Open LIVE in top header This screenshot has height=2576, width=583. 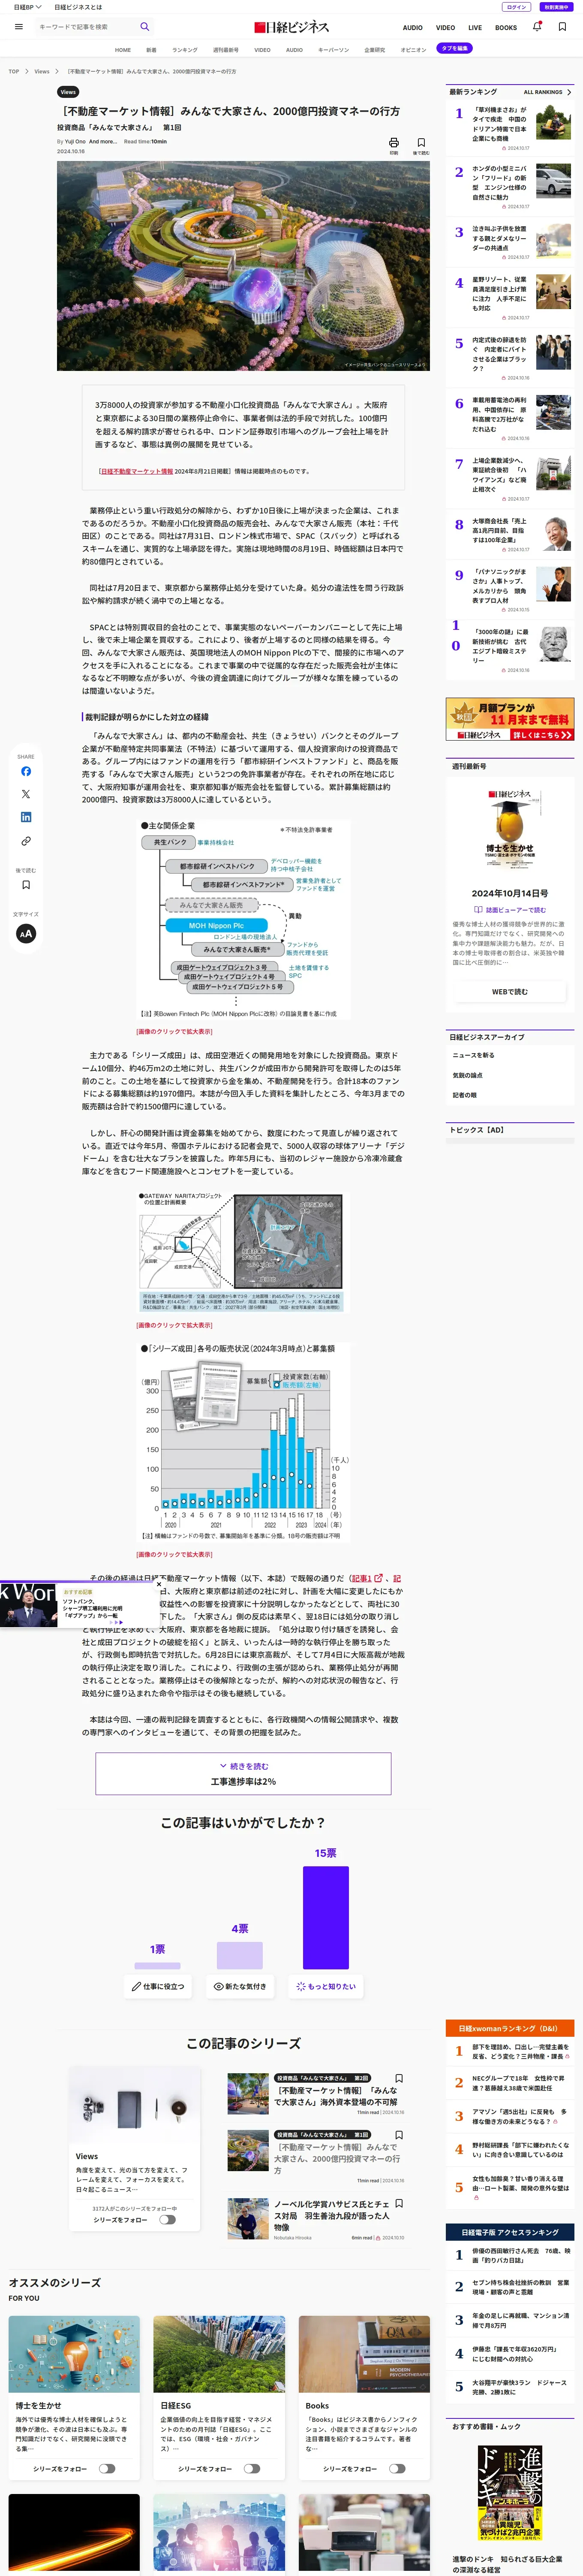coord(475,27)
